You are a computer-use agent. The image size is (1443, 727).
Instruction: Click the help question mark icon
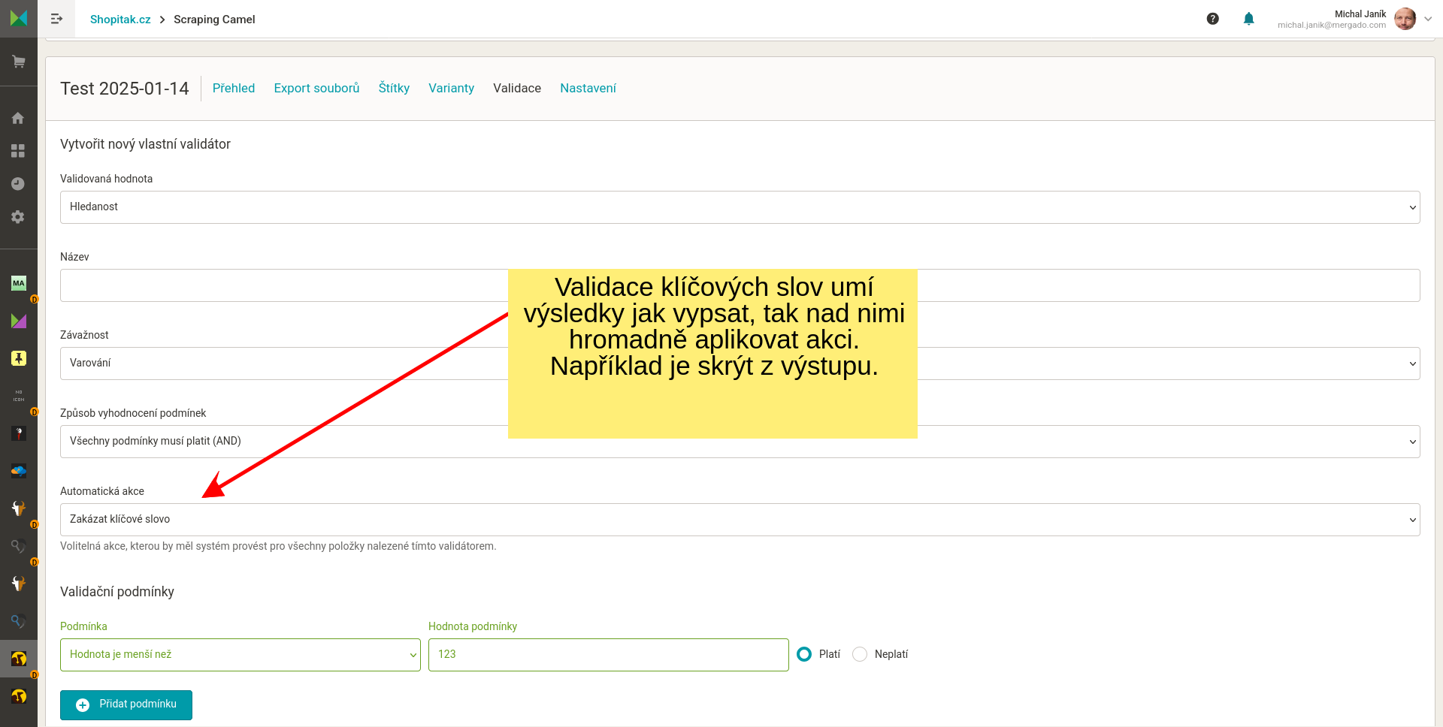[x=1212, y=19]
